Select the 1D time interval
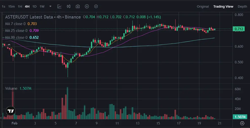This screenshot has width=250, height=128. (34, 6)
